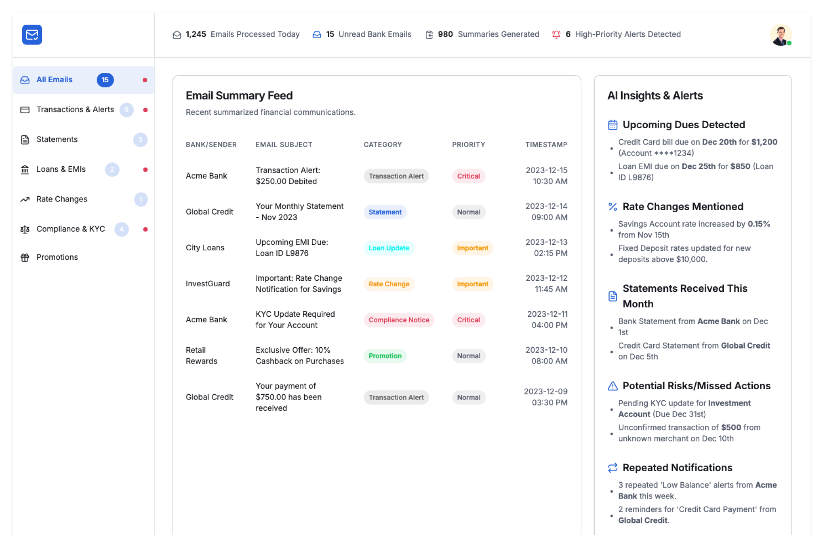
Task: Click the Rate Changes percent icon
Action: click(613, 207)
